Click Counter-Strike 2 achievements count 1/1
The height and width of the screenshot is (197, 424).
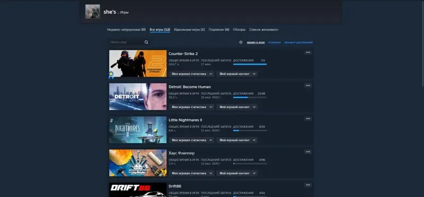pos(263,60)
